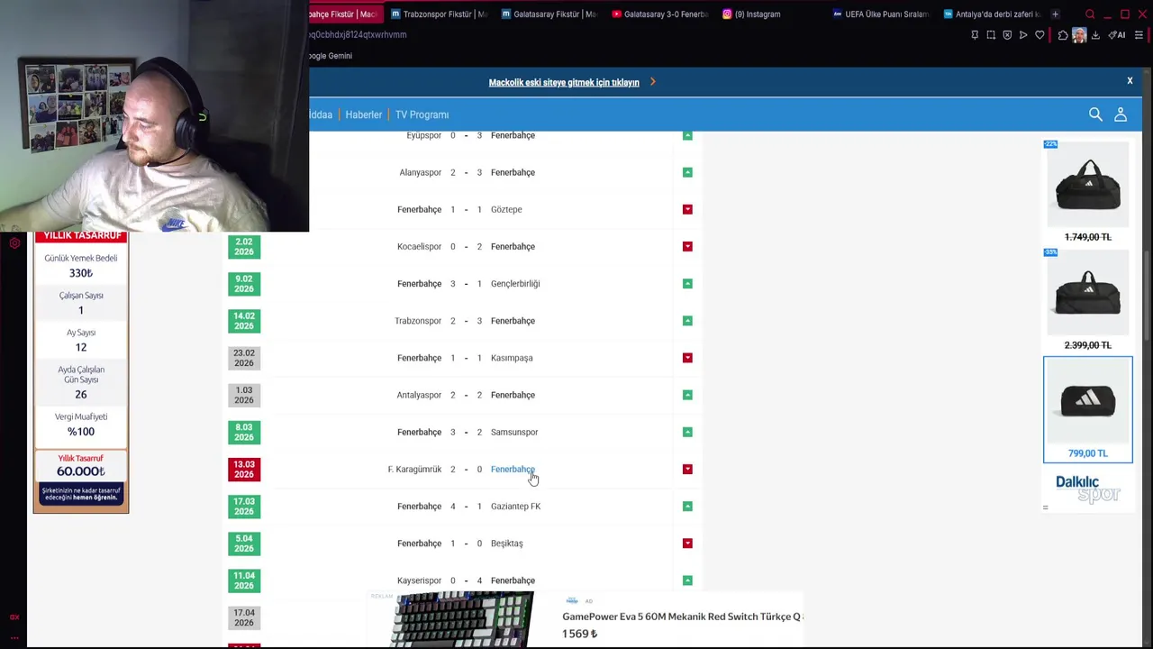Open Gaziantep FK team link

515,506
